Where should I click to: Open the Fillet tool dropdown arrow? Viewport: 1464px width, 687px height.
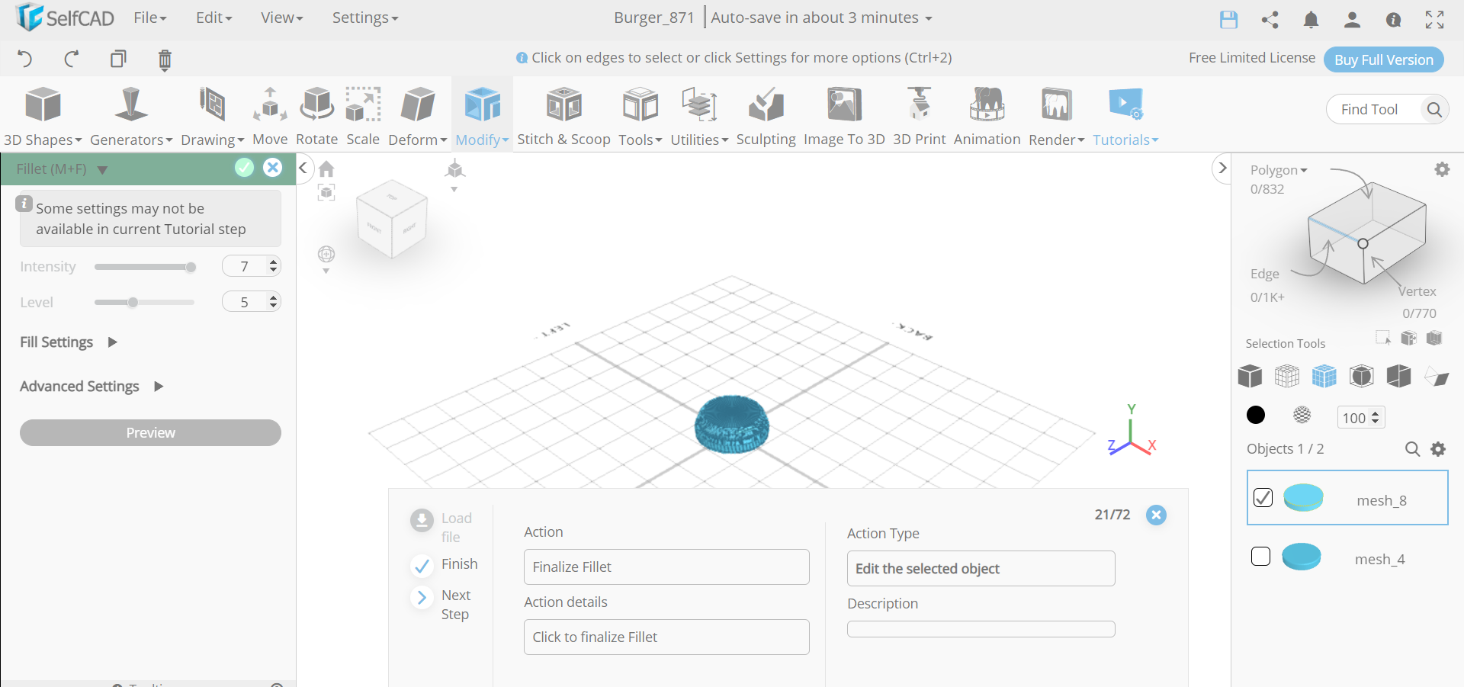click(102, 170)
